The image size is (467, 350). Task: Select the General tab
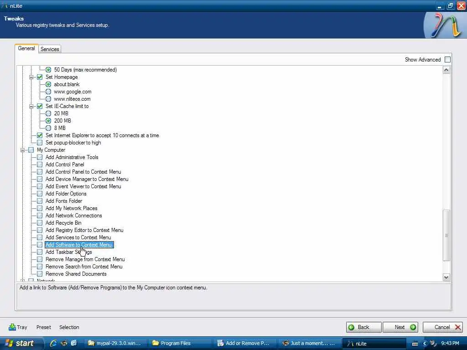(26, 48)
